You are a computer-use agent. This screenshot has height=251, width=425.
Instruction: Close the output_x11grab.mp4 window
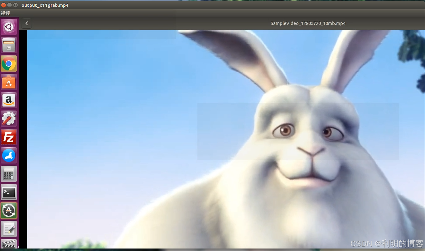point(4,5)
